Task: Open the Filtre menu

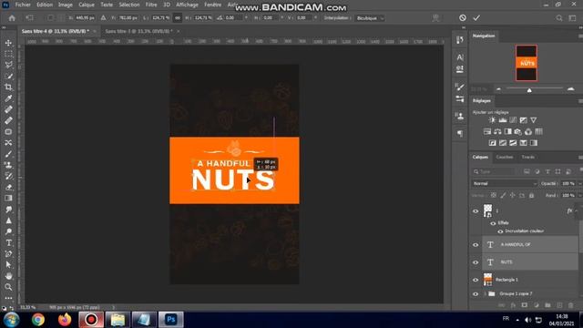Action: [x=151, y=5]
